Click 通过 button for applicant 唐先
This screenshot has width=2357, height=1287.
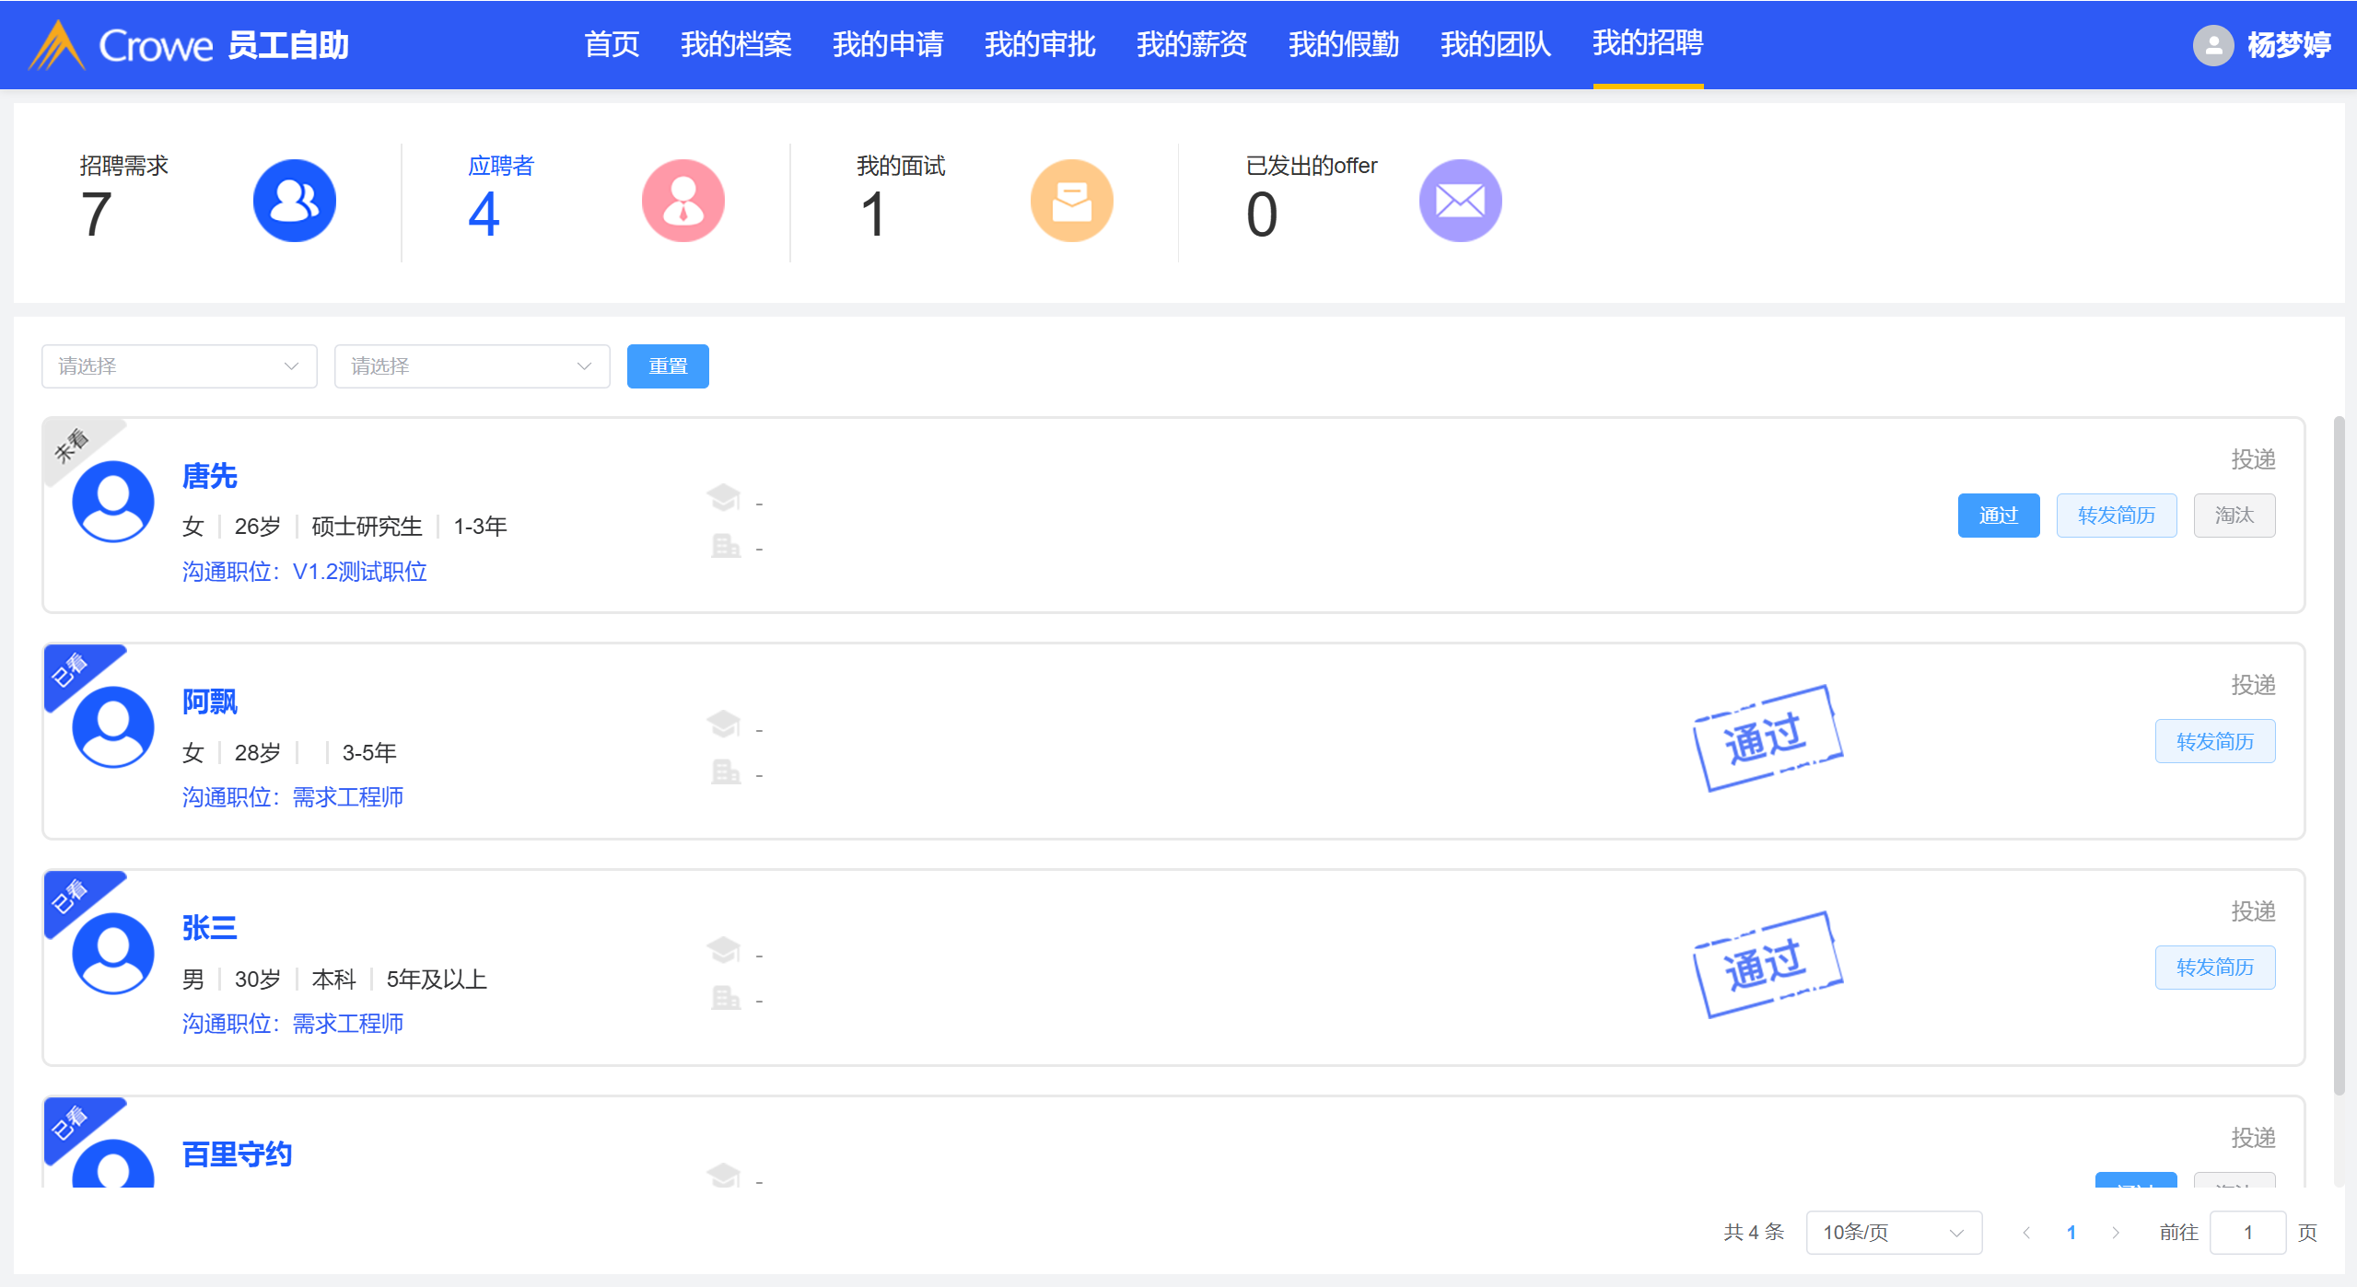(x=1998, y=516)
